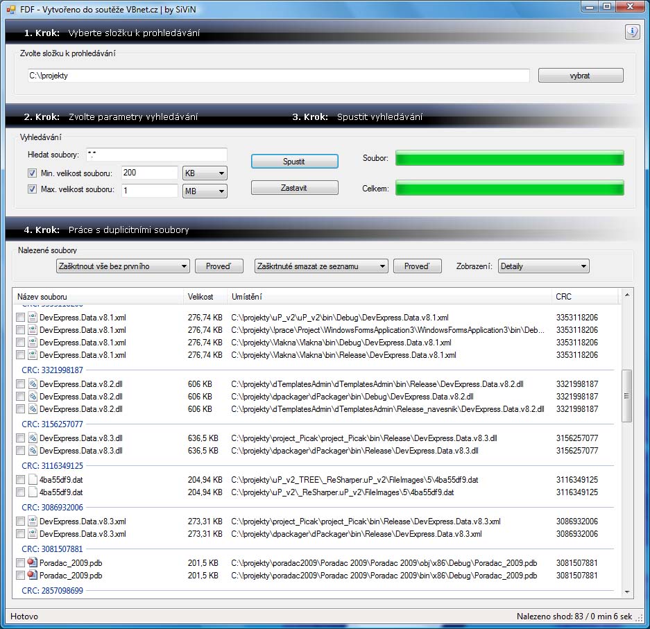Toggle the Min. velikost souboru checkbox
This screenshot has height=629, width=650.
point(32,173)
